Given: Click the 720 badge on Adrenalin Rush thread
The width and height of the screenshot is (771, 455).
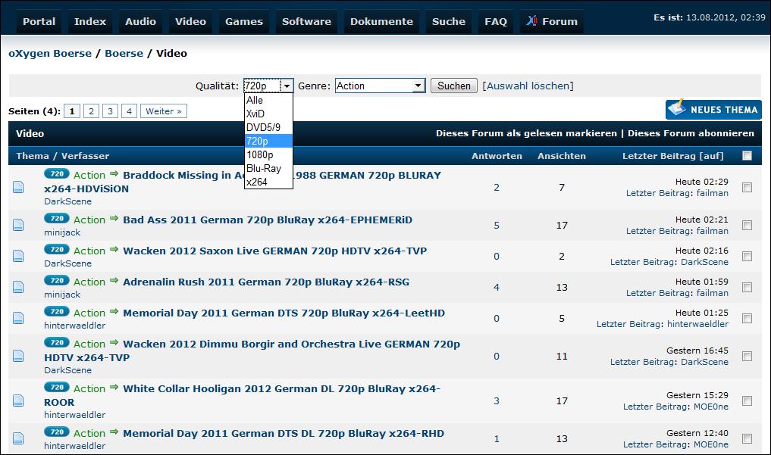Looking at the screenshot, I should (x=56, y=280).
